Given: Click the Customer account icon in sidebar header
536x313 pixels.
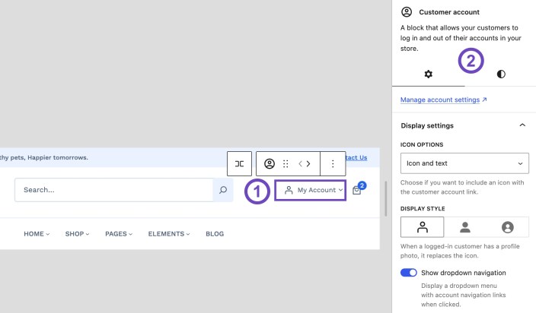Looking at the screenshot, I should (407, 12).
